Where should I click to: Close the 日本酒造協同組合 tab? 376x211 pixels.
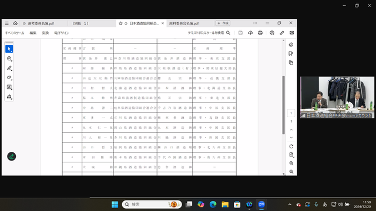[x=163, y=23]
